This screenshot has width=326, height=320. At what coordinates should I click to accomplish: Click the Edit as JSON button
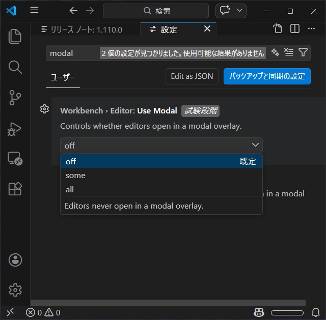pos(192,76)
